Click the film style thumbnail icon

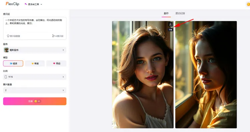pos(6,50)
